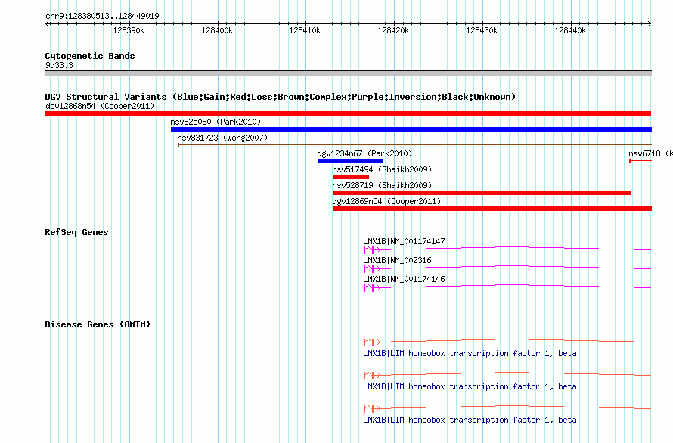Image resolution: width=673 pixels, height=443 pixels.
Task: Click the magenta LMX1B NM_001174147 gene glyph
Action: (507, 249)
